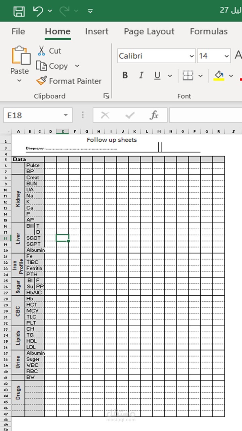Click the Follow up sheets title
Image resolution: width=242 pixels, height=431 pixels.
[112, 140]
